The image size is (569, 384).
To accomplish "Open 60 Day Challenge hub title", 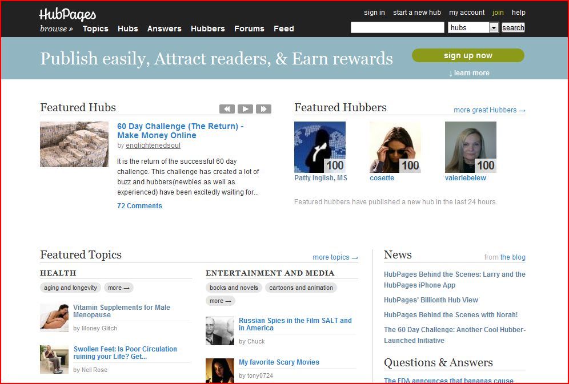I will pyautogui.click(x=181, y=131).
